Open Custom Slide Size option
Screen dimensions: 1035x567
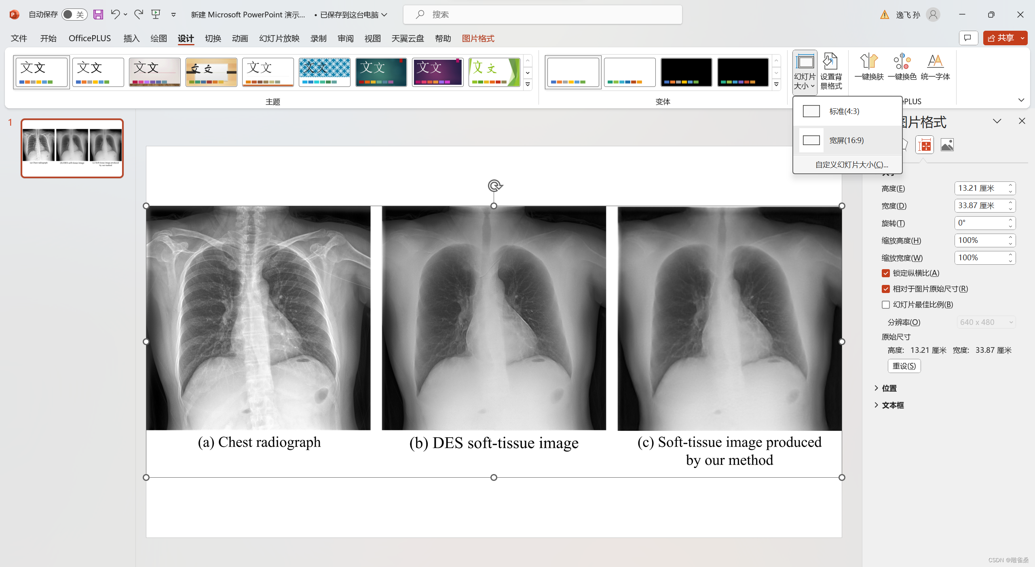[x=851, y=164]
